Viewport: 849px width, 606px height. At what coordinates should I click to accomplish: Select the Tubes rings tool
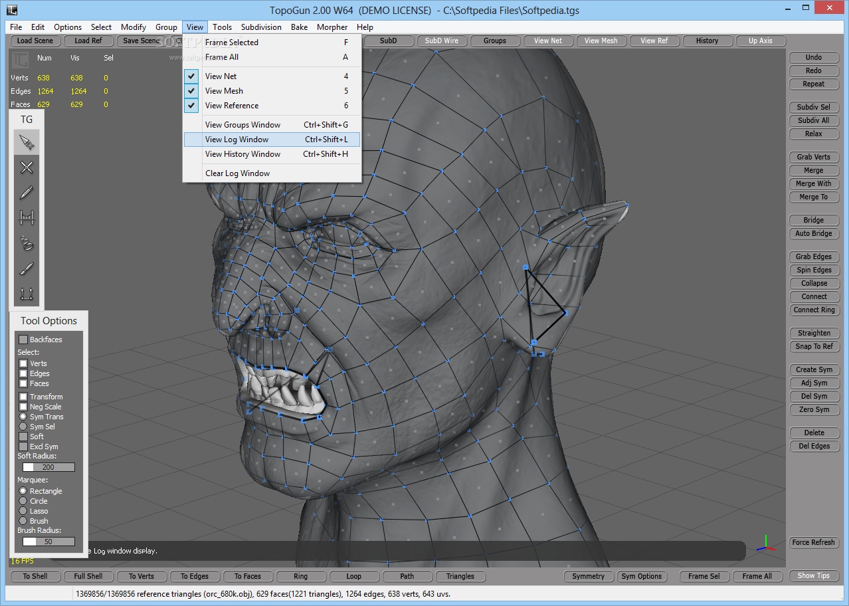pos(27,243)
